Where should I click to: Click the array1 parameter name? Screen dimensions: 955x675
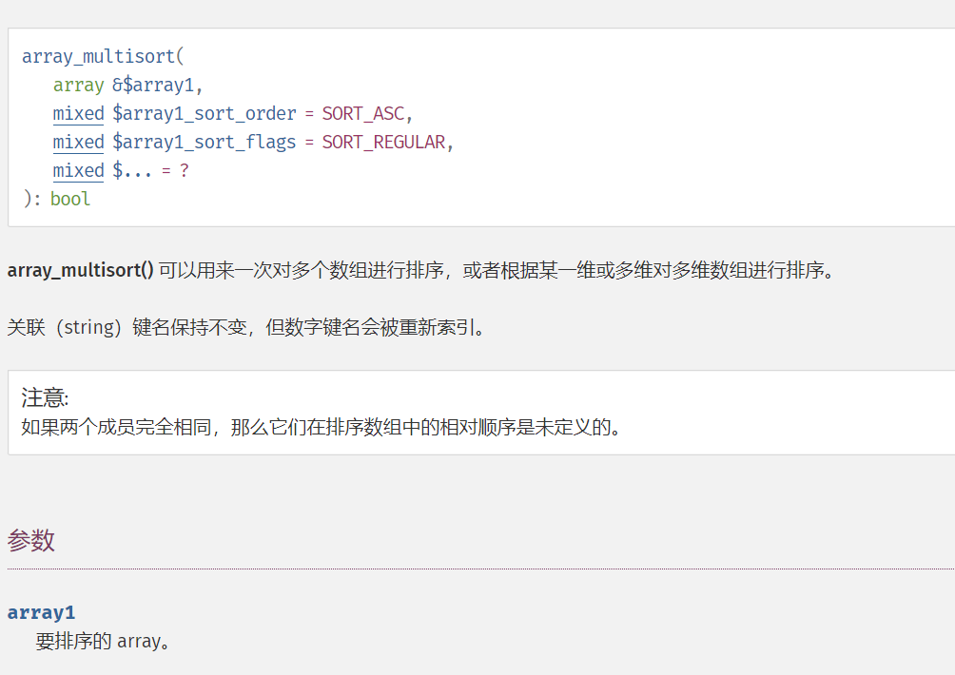(x=42, y=612)
